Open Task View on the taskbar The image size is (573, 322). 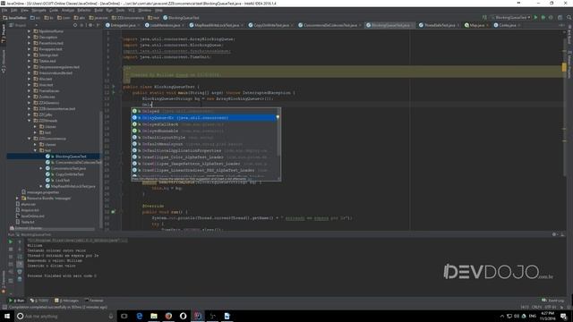124,316
